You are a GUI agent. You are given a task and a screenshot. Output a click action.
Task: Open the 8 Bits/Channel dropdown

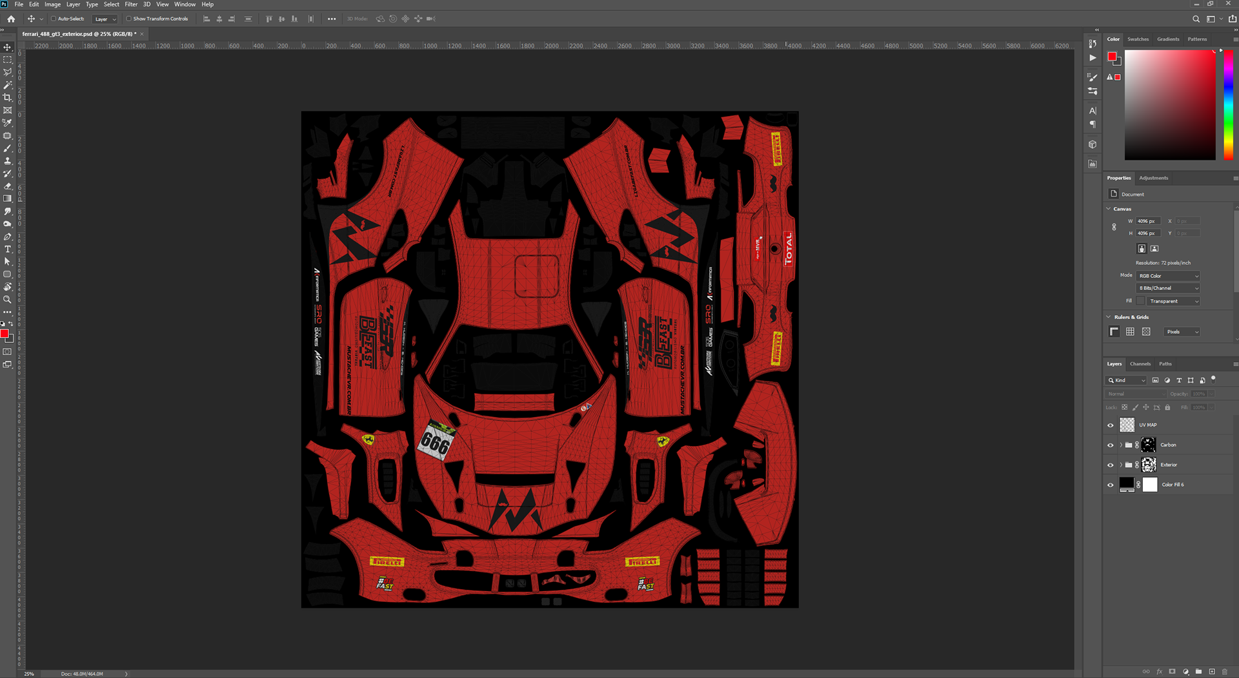[1169, 288]
